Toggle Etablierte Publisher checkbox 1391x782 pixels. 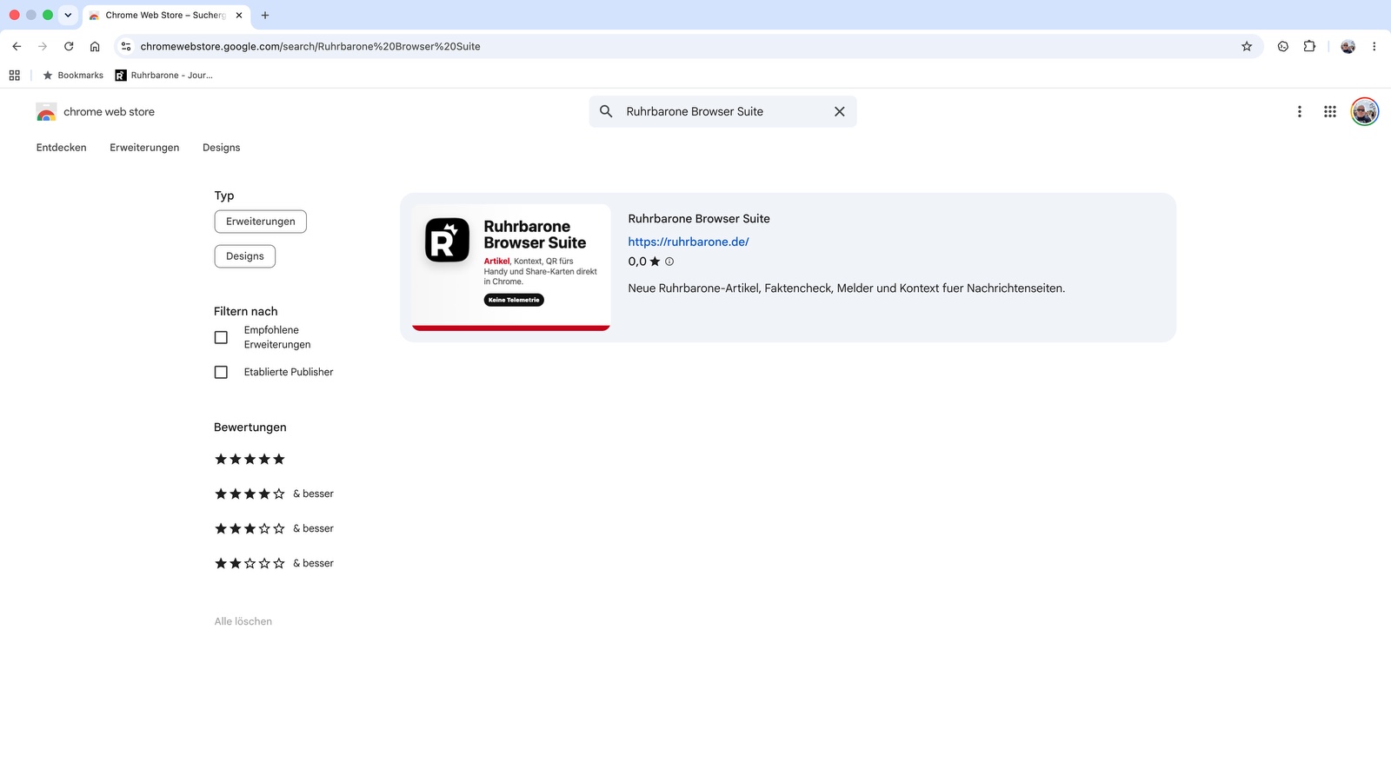pos(221,372)
